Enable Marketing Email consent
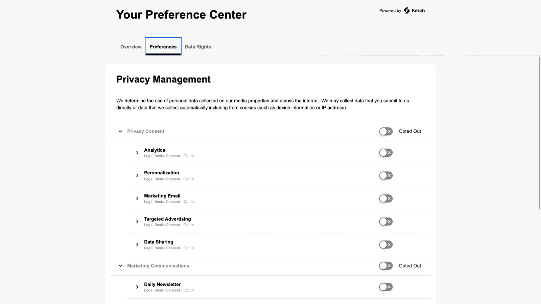Viewport: 541px width, 304px height. click(385, 198)
